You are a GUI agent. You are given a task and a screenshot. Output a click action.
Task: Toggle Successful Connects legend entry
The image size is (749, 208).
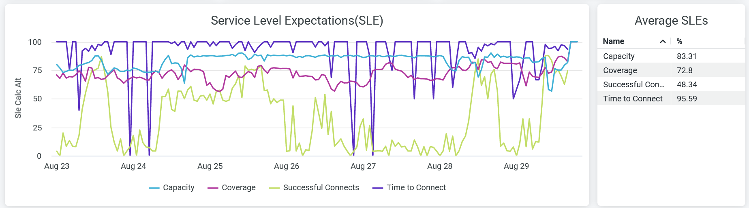(x=321, y=187)
